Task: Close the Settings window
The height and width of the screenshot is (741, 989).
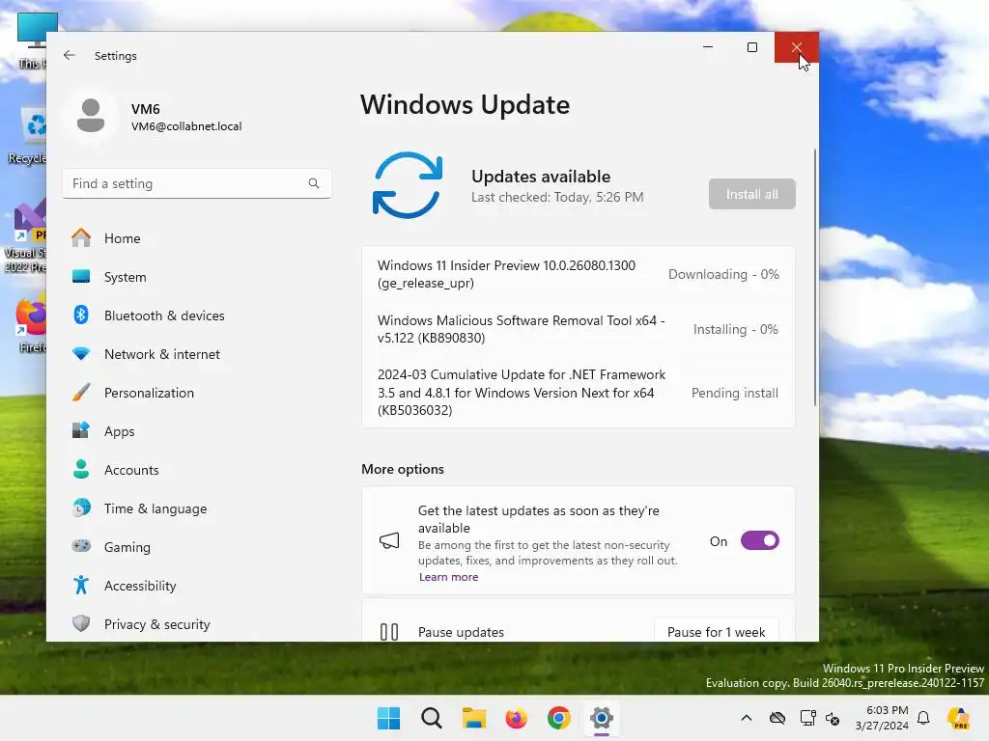Action: 797,47
